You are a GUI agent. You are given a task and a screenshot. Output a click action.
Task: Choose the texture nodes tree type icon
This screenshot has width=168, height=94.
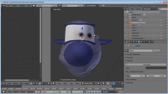coord(36,84)
